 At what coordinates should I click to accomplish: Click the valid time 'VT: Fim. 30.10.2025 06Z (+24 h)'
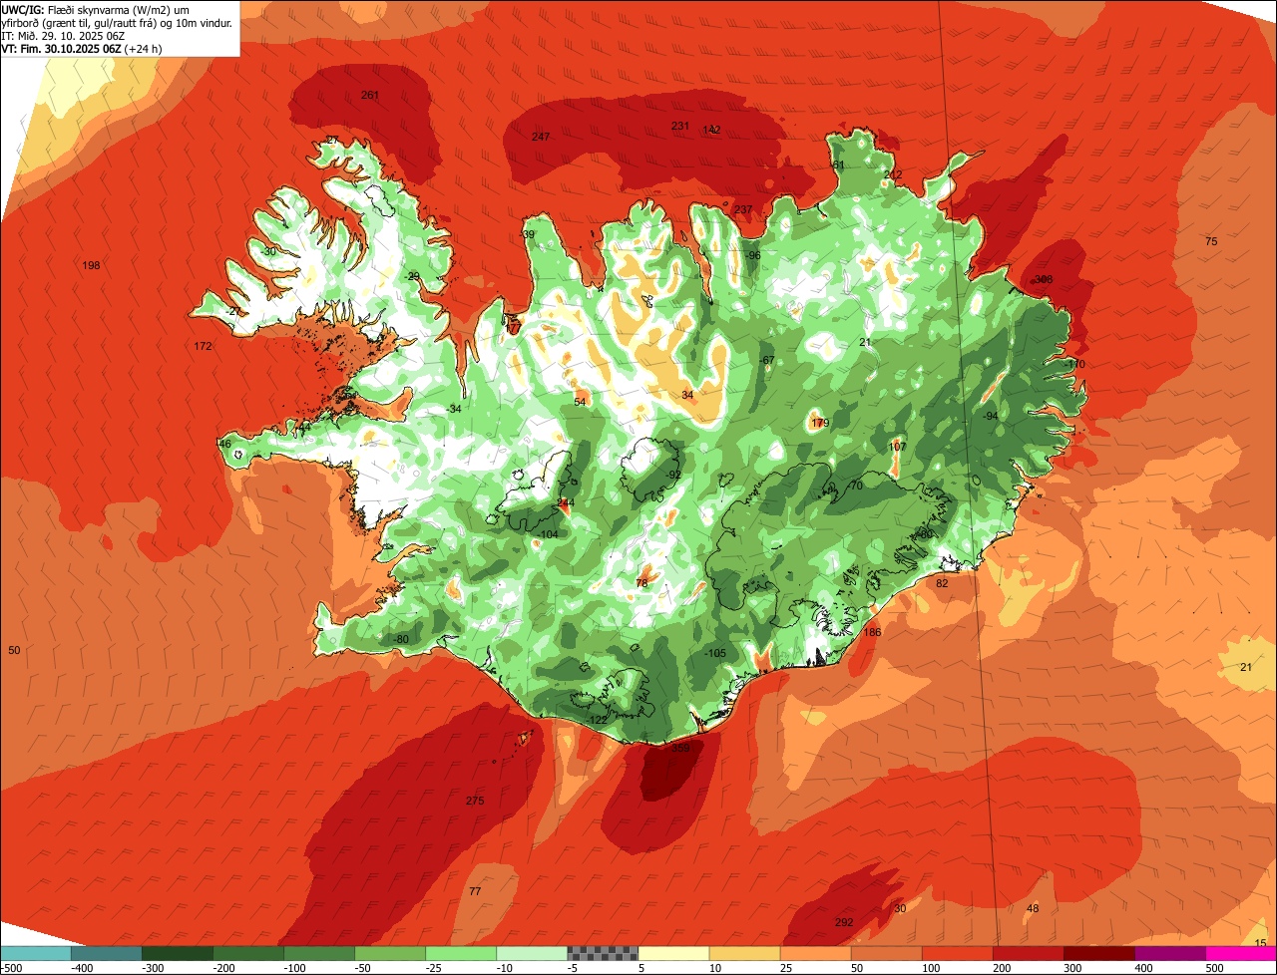(82, 48)
